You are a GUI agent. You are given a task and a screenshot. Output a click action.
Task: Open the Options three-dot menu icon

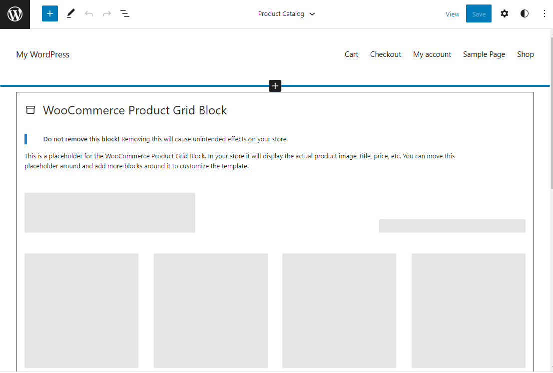[544, 13]
